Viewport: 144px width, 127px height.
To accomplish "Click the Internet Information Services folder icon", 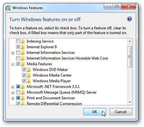I will click(23, 52).
